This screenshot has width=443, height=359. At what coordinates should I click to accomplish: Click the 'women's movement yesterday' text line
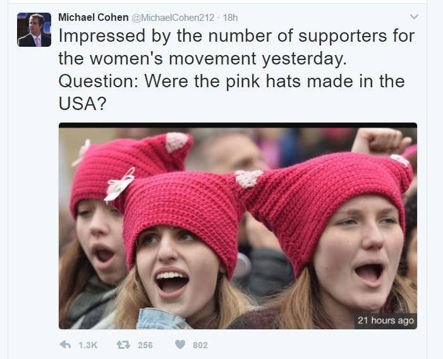[x=203, y=59]
